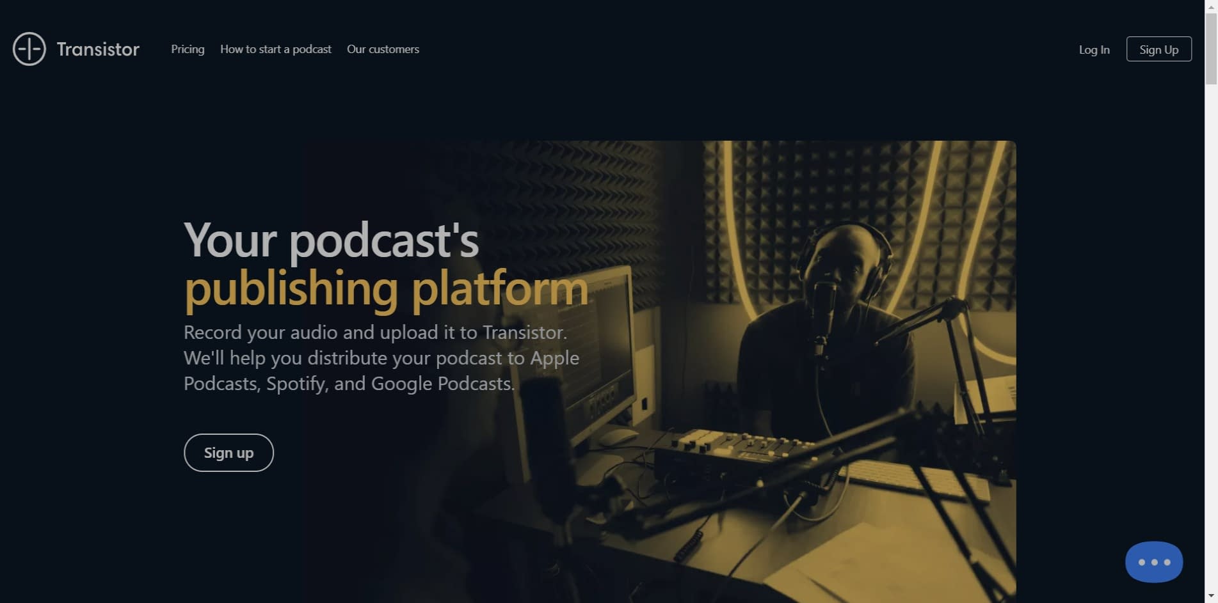Go to How to start a podcast

click(276, 49)
